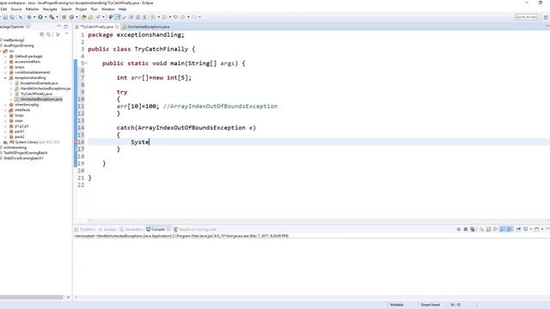
Task: Open the Help menu
Action: (x=122, y=9)
